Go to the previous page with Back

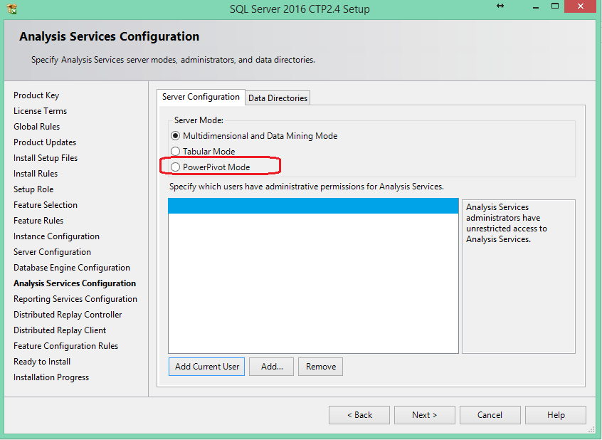359,415
